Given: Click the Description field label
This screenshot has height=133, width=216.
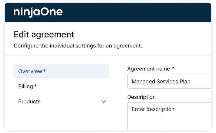Looking at the screenshot, I should click(x=141, y=97).
